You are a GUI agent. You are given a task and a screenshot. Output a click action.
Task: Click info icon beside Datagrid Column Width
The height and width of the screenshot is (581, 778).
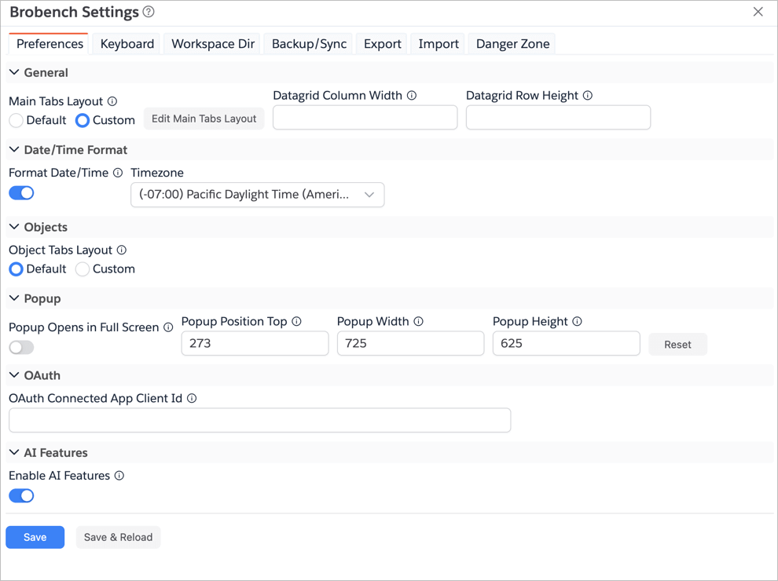412,96
